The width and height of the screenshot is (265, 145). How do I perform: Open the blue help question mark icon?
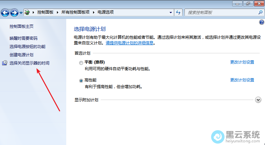point(261,22)
